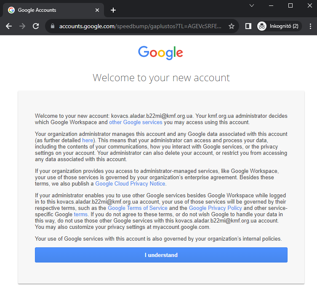Image resolution: width=317 pixels, height=289 pixels.
Task: Click the lock icon in address bar
Action: click(53, 26)
